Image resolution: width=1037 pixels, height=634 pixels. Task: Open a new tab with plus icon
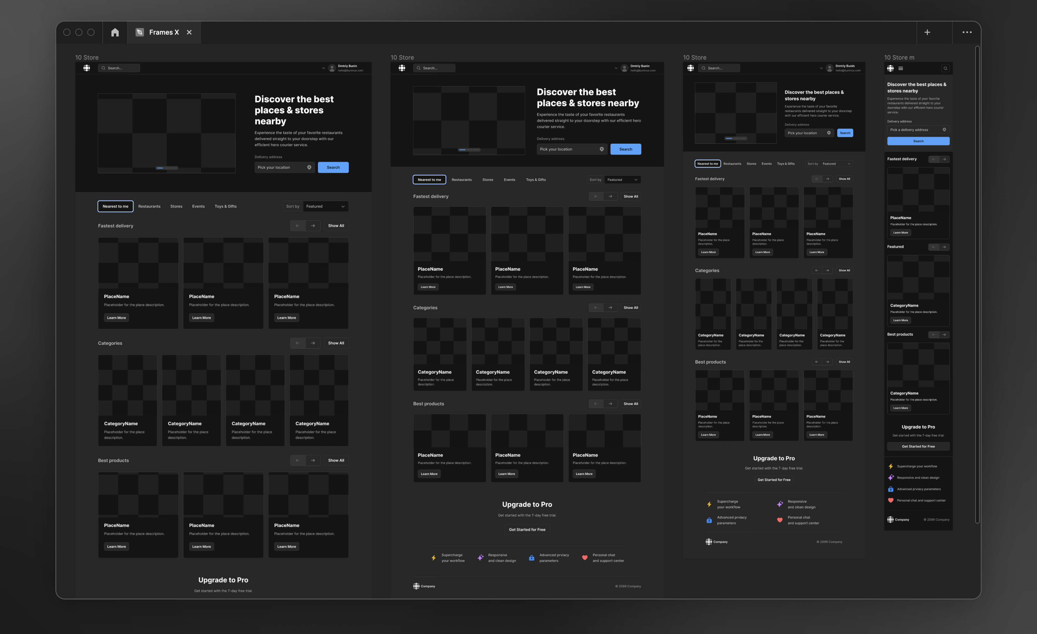pyautogui.click(x=927, y=32)
